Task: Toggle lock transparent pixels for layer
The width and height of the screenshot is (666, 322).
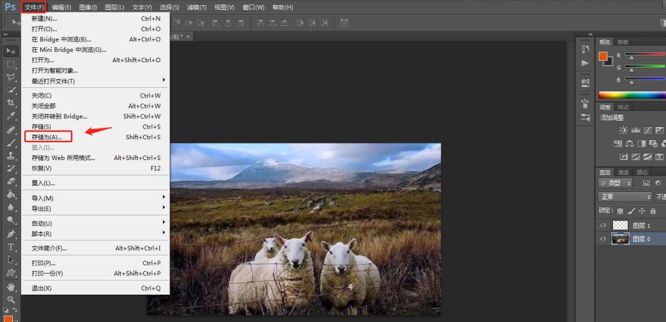Action: click(x=620, y=211)
